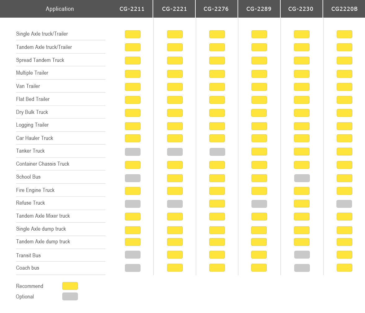Click gray Transit Bus marker under CG-2211
Image resolution: width=365 pixels, height=313 pixels.
[133, 255]
